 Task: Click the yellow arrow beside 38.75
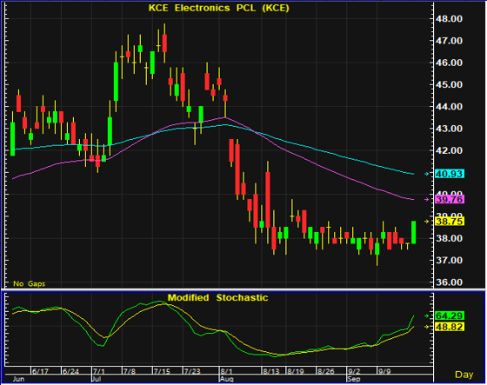(x=427, y=222)
